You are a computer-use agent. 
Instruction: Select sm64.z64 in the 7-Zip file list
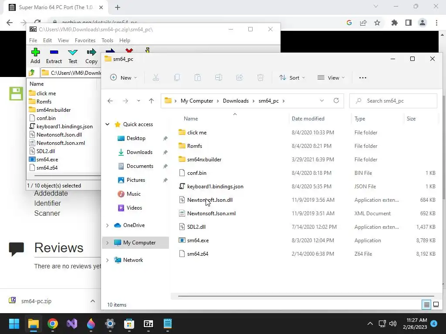(x=47, y=168)
